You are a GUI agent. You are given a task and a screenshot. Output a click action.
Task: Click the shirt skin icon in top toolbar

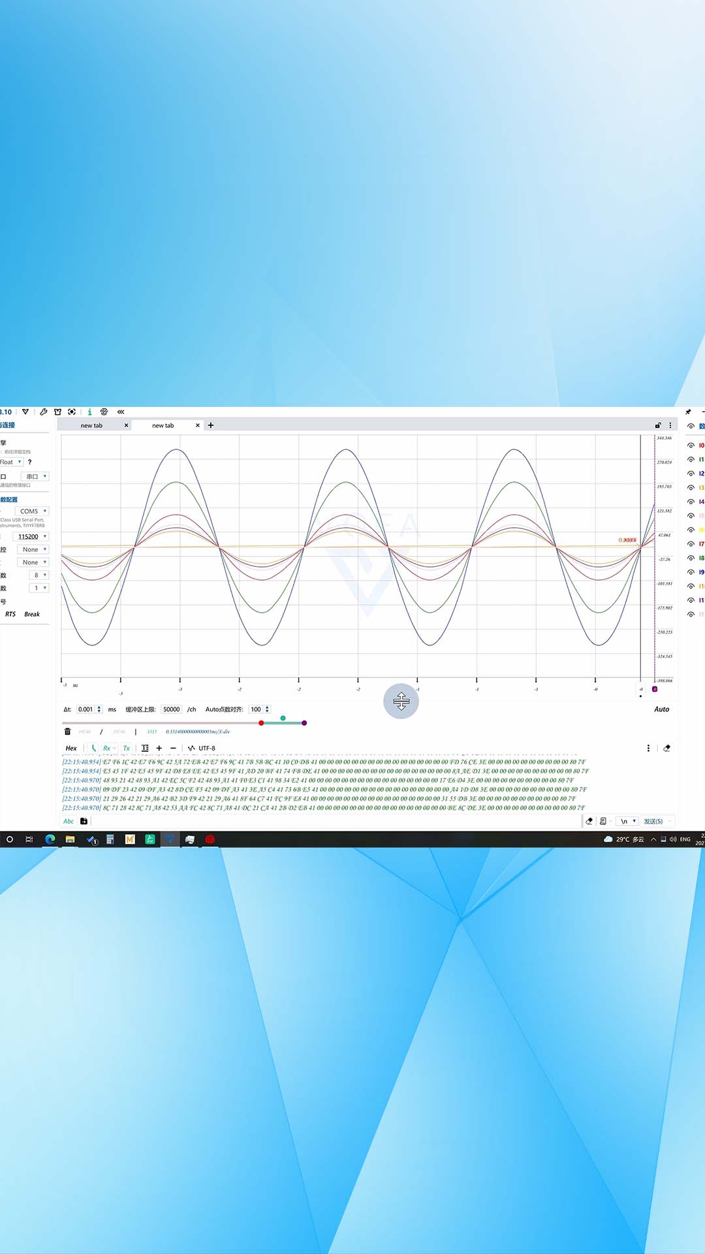[57, 412]
